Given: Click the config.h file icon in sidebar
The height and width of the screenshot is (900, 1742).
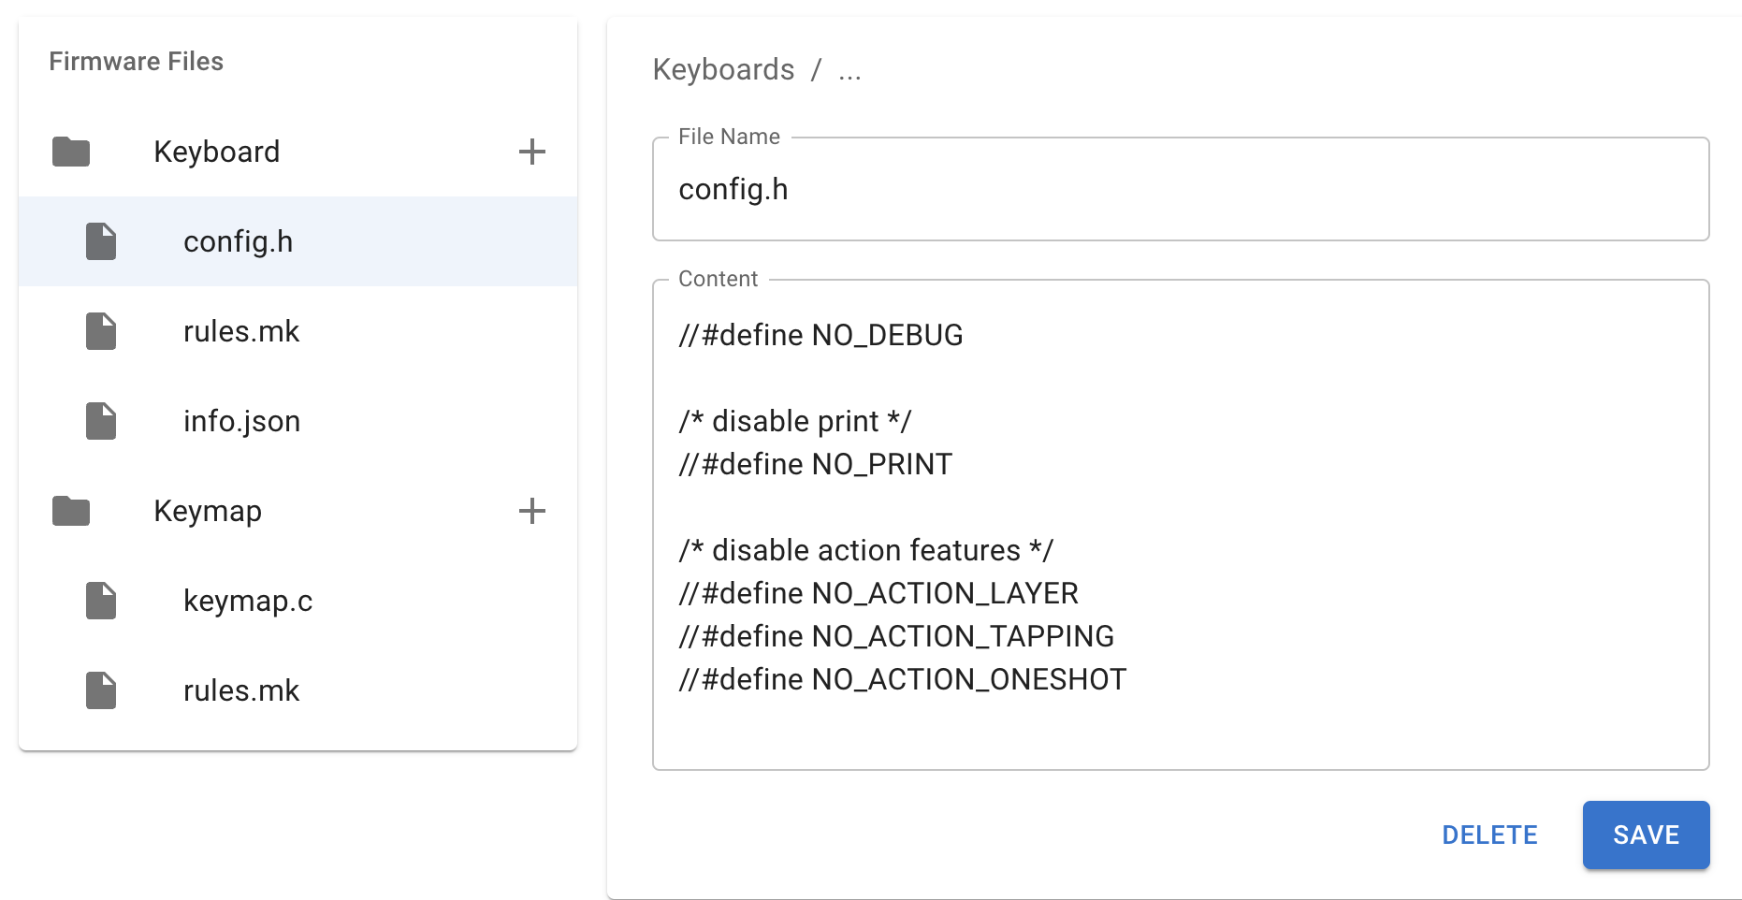Looking at the screenshot, I should 101,241.
